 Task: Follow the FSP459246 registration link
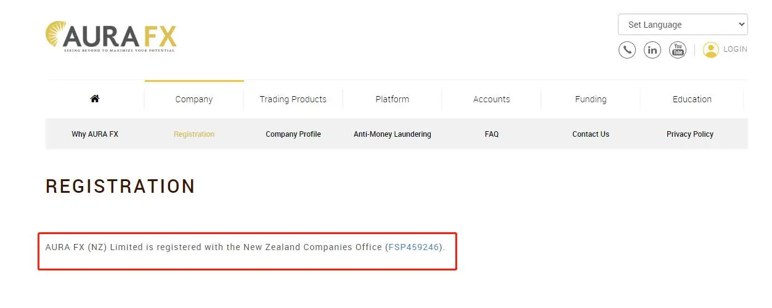pos(413,248)
